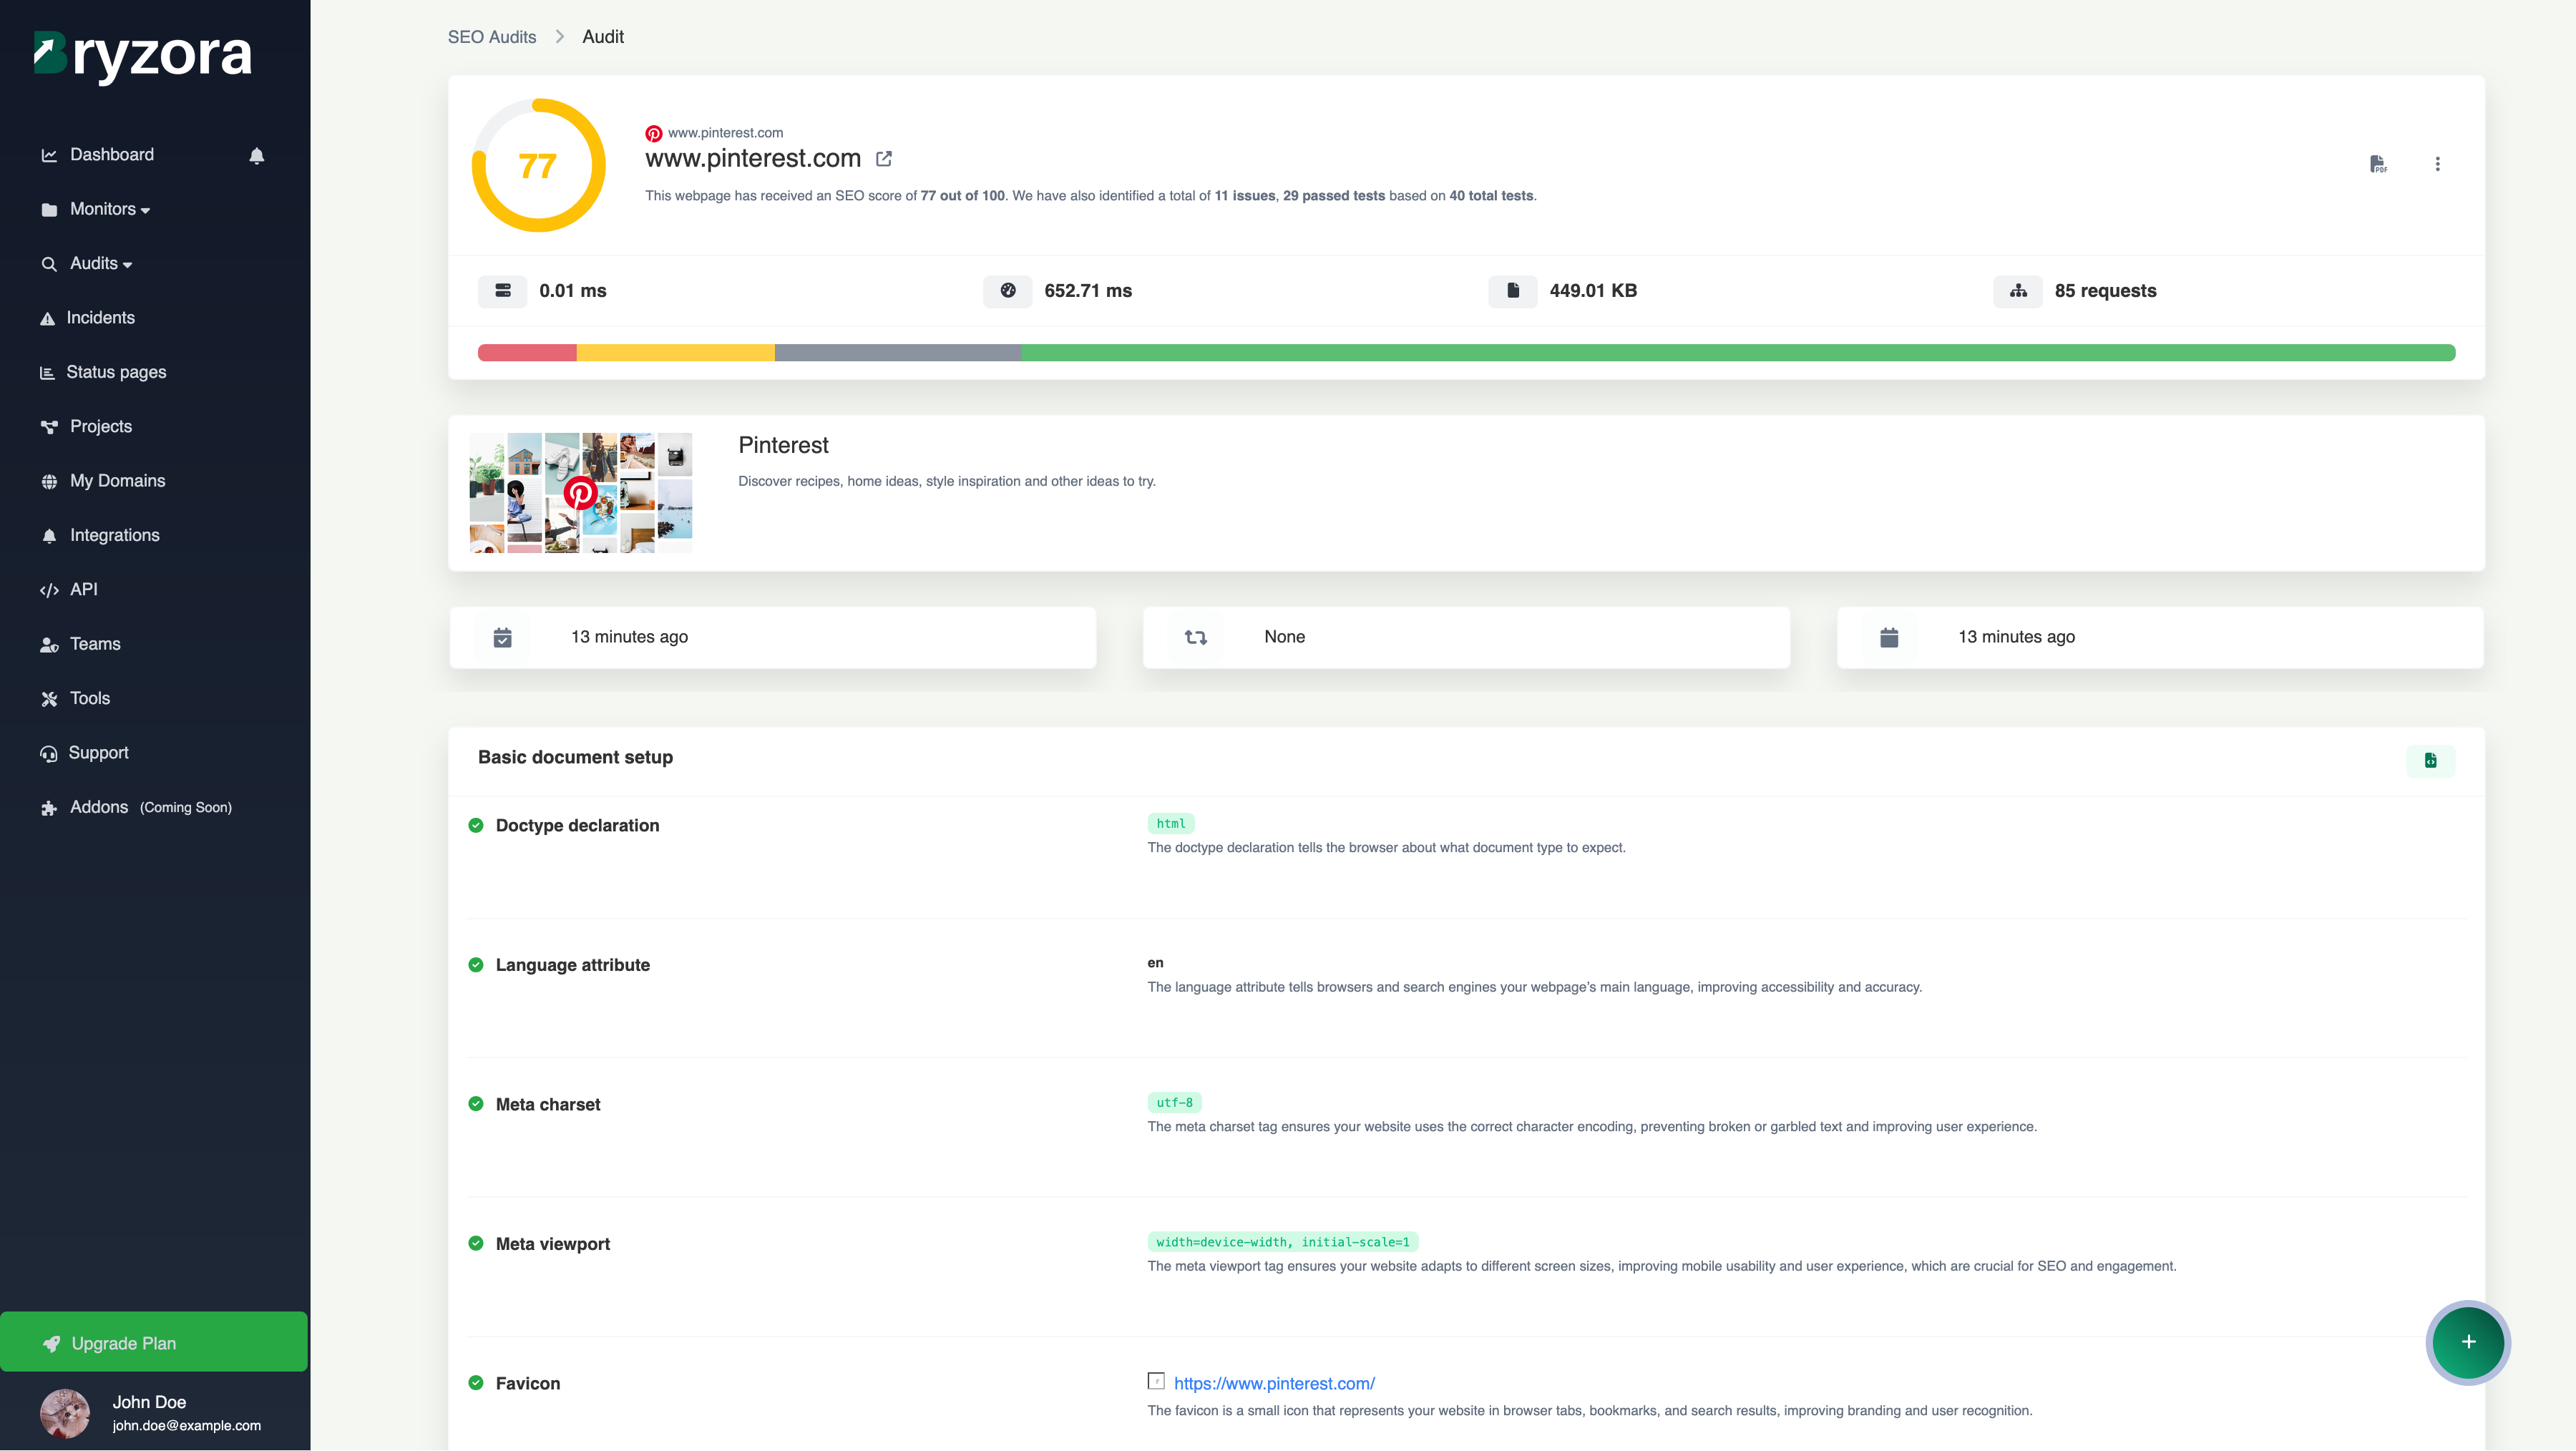Click Meta charset passed check icon
Viewport: 2576px width, 1451px height.
pos(476,1104)
